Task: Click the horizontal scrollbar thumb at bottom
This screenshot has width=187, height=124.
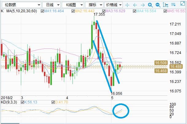Action: 10,123
